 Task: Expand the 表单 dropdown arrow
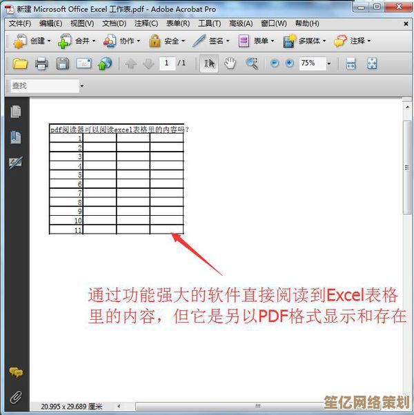point(273,41)
